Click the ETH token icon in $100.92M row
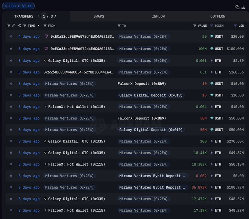249x219 pixels. [212, 187]
